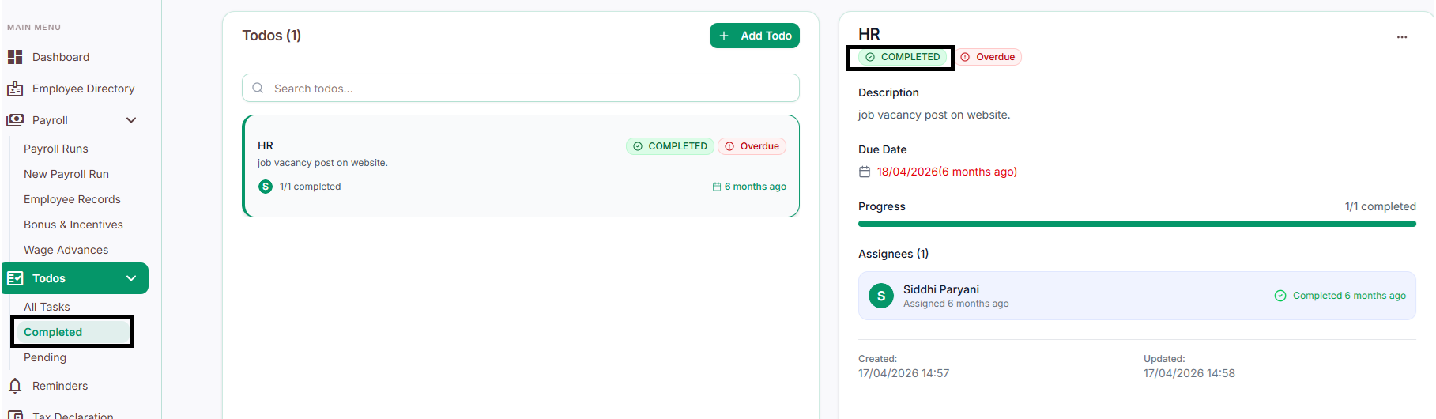Select All Tasks in sidebar

pyautogui.click(x=47, y=307)
